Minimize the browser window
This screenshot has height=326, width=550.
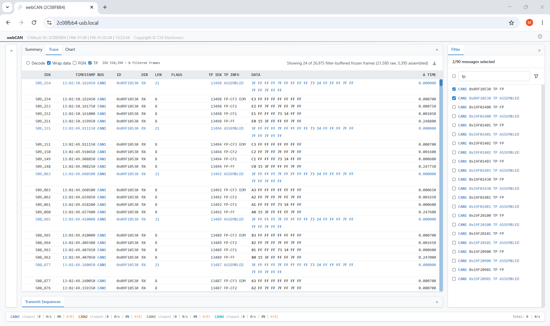pos(510,7)
